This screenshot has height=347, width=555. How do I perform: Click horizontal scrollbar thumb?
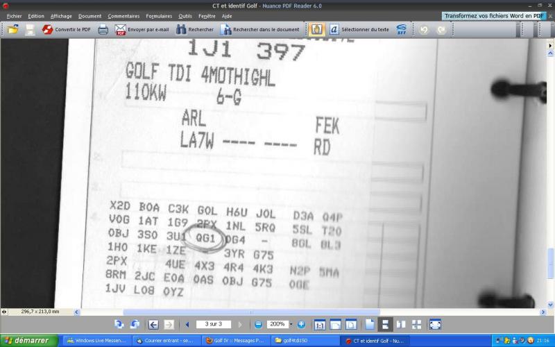point(251,312)
